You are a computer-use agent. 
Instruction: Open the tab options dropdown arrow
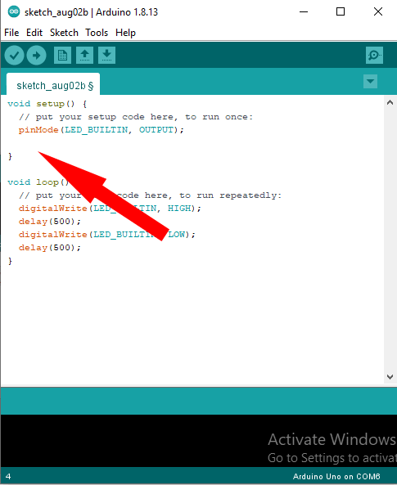[x=370, y=81]
